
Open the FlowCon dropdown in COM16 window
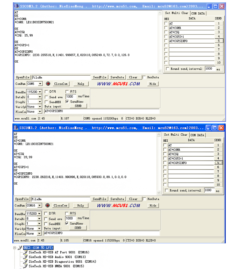(x=39, y=233)
